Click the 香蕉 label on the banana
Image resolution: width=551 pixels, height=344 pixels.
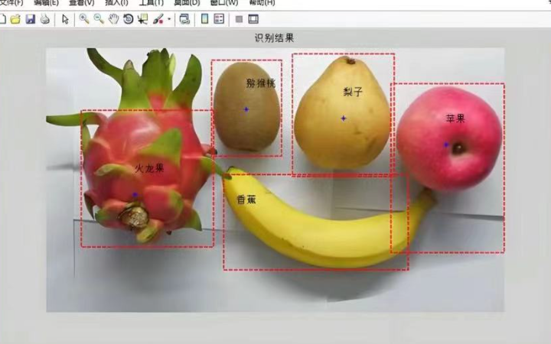[246, 200]
